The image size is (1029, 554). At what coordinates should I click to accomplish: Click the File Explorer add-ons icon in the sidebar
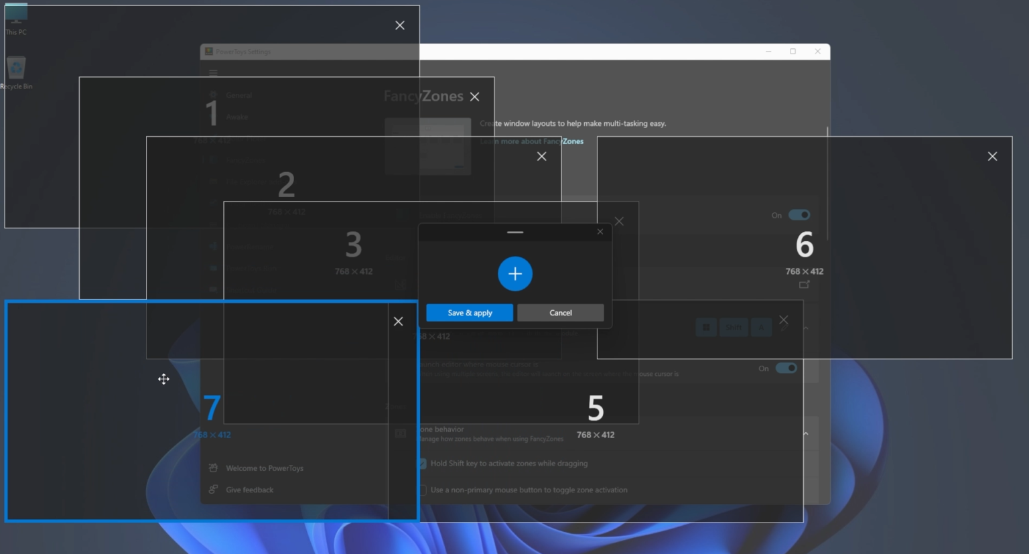point(214,182)
